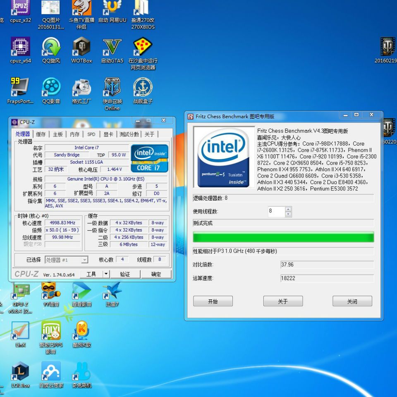Screen dimensions: 397x397
Task: Open the GPU-Z desktop icon
Action: (x=20, y=291)
